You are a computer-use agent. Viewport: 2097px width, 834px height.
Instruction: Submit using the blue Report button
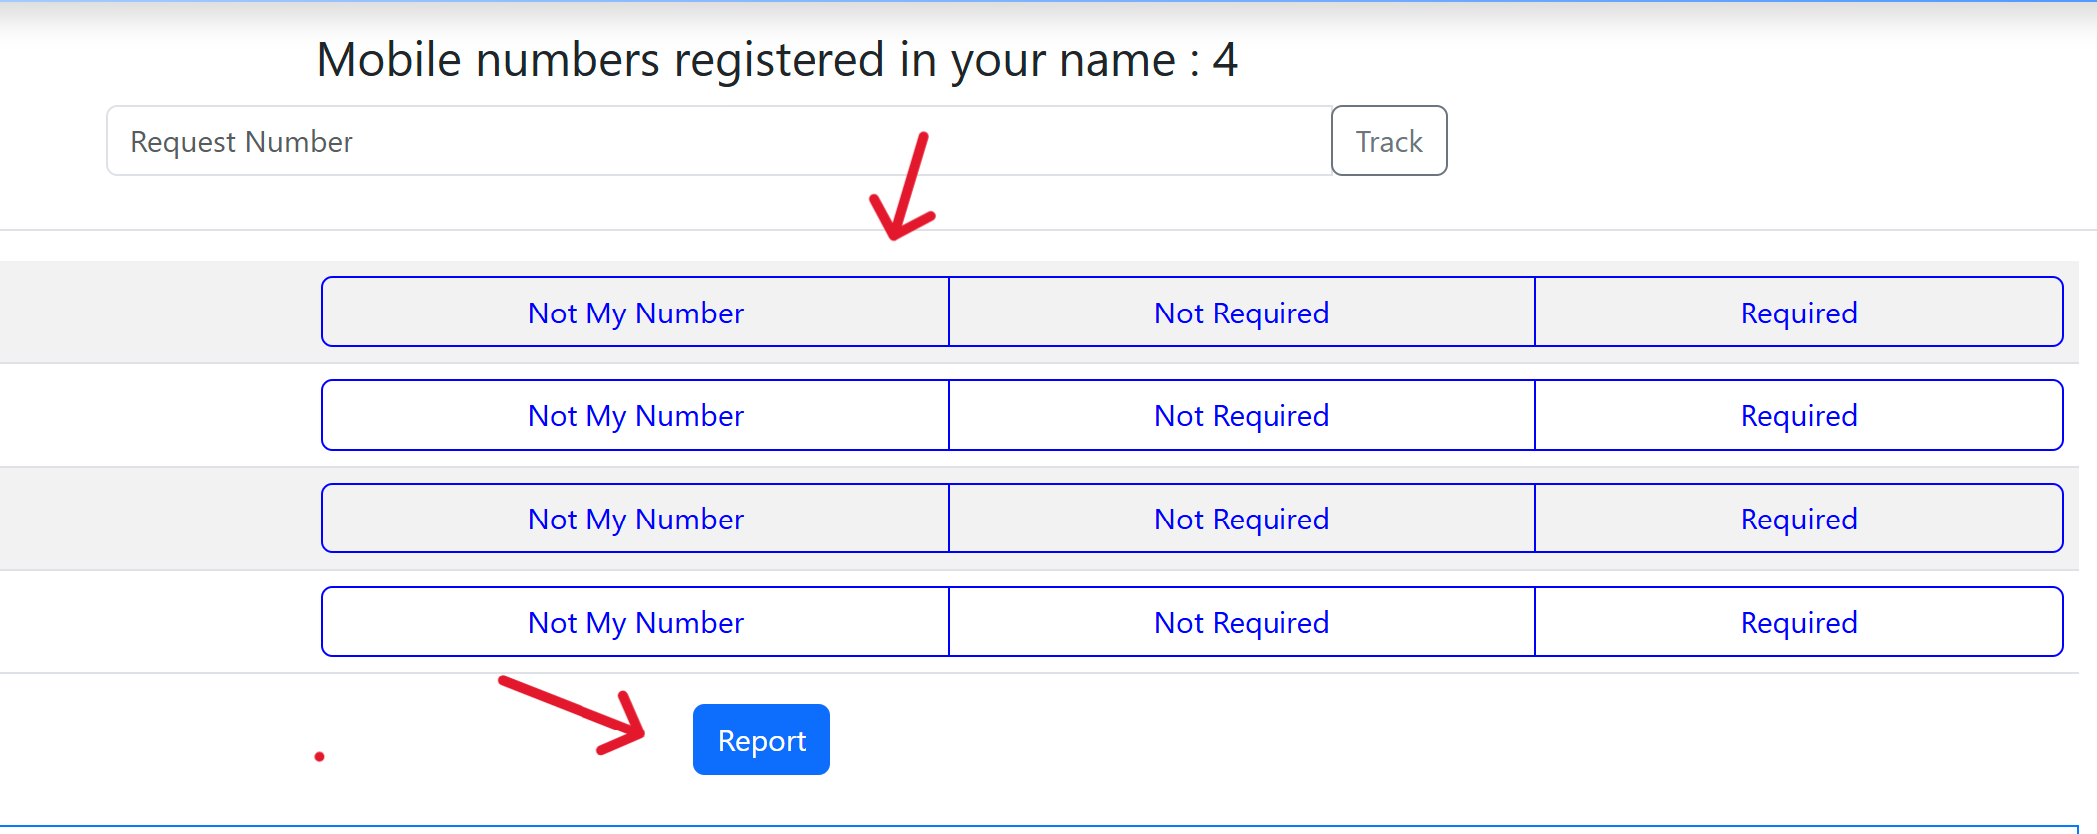point(761,739)
